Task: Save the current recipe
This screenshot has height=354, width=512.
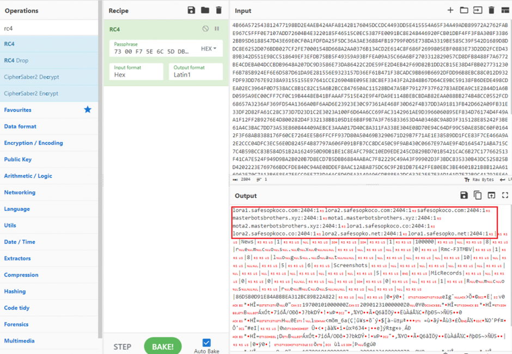Action: [191, 10]
